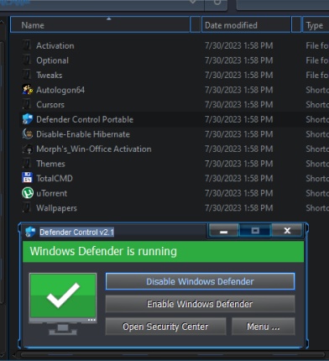Image resolution: width=329 pixels, height=361 pixels.
Task: Sort files by the Name column header
Action: [100, 25]
